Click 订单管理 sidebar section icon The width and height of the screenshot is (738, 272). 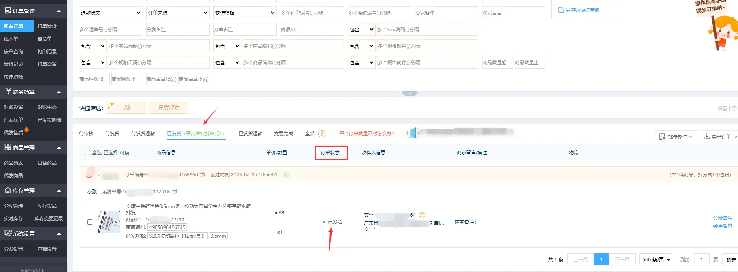[8, 11]
